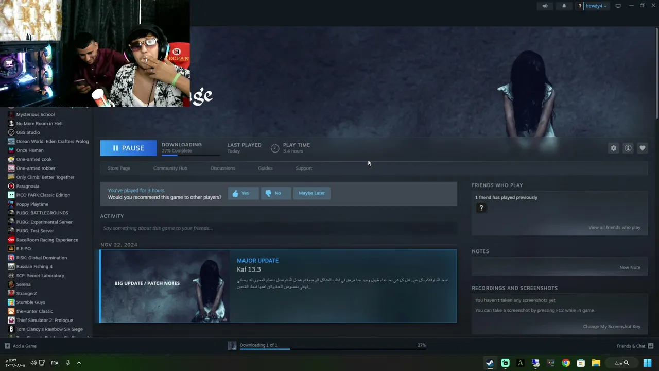Click the Paragnosia game icon
This screenshot has height=371, width=659.
11,186
